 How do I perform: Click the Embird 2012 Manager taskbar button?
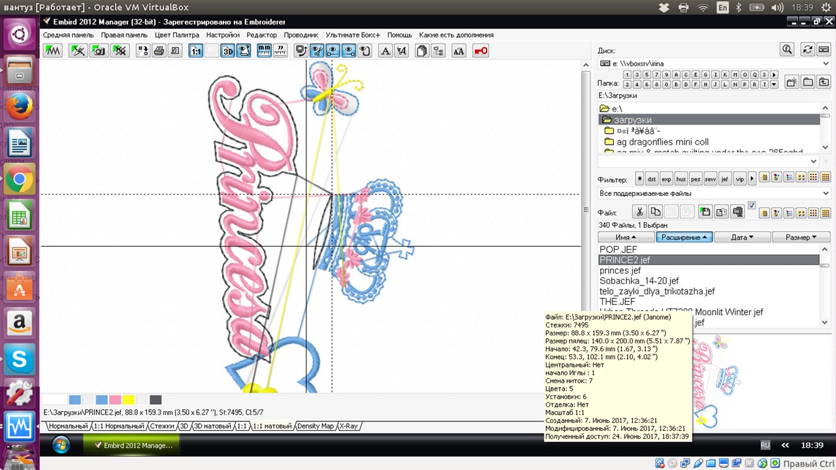pyautogui.click(x=132, y=445)
